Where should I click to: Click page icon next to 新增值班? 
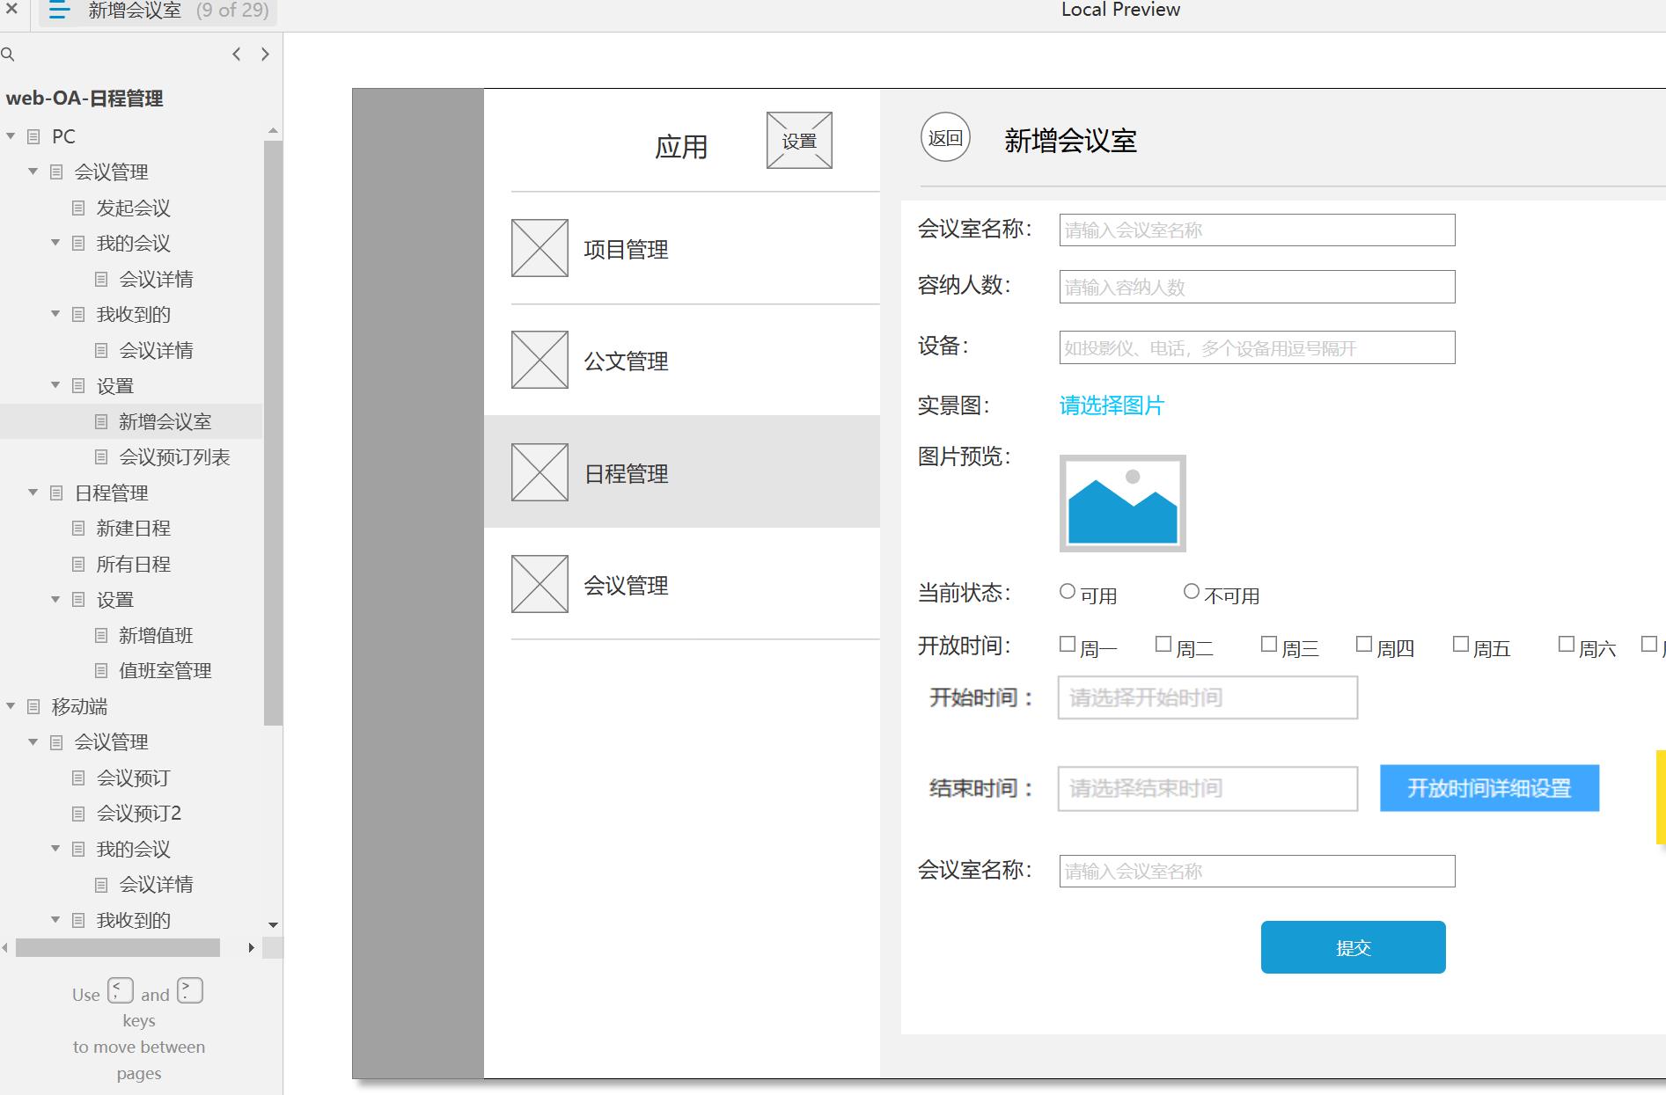tap(101, 636)
